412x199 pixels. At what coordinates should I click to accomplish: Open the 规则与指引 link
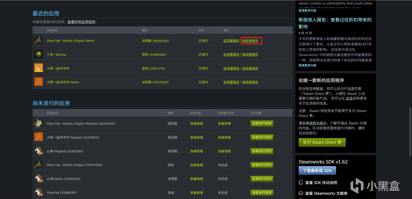point(318,123)
